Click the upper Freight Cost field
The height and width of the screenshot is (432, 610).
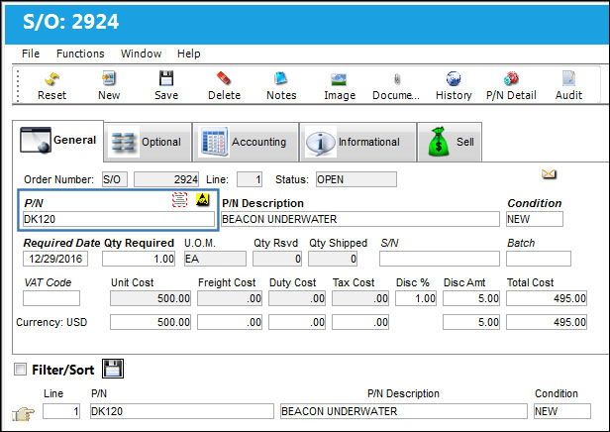[x=230, y=298]
